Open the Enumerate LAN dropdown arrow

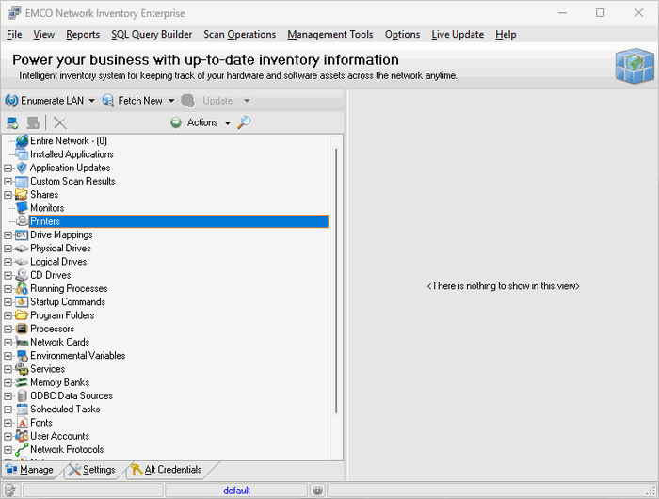click(92, 101)
